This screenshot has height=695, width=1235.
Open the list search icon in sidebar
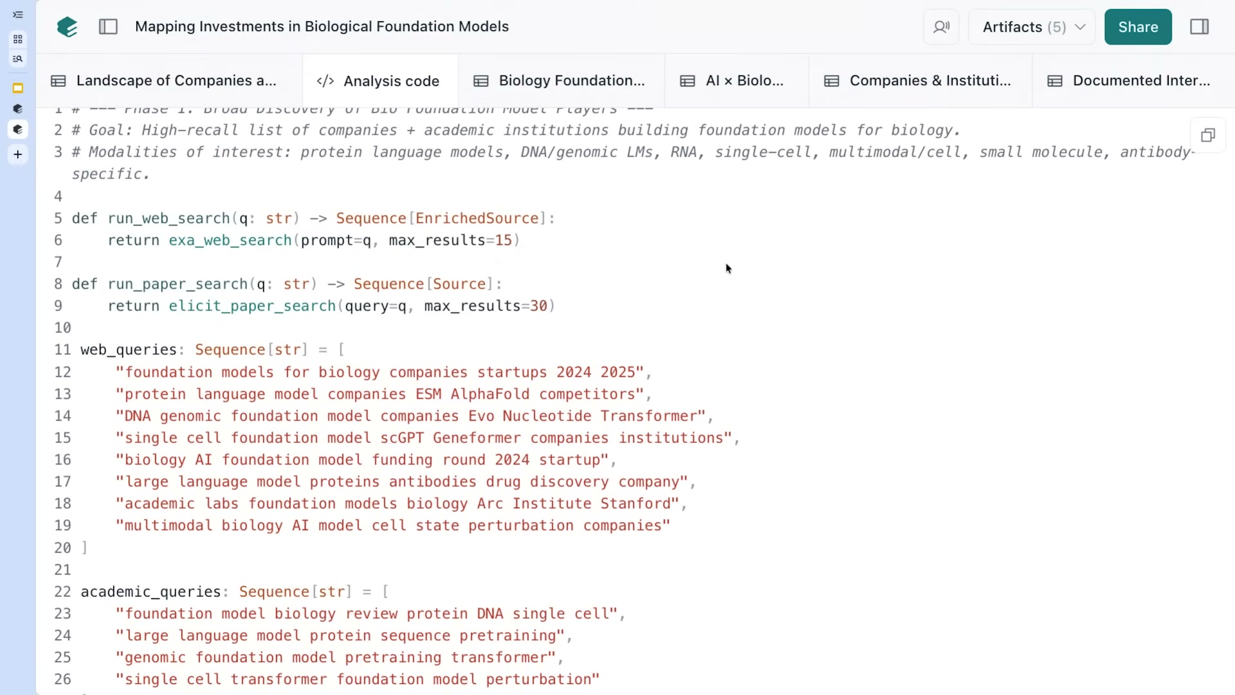pos(18,59)
